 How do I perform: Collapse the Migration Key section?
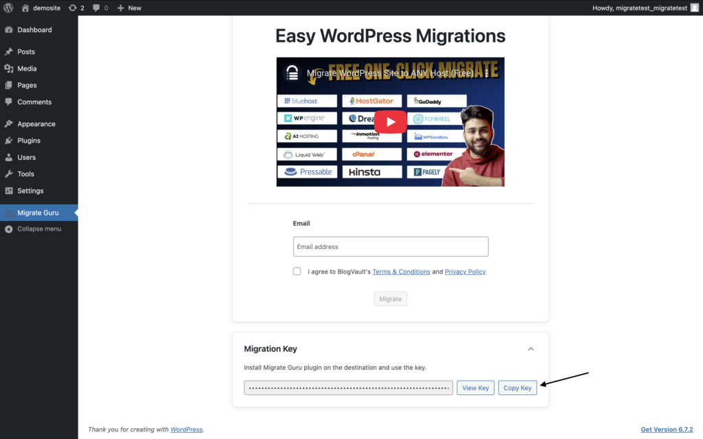[531, 349]
